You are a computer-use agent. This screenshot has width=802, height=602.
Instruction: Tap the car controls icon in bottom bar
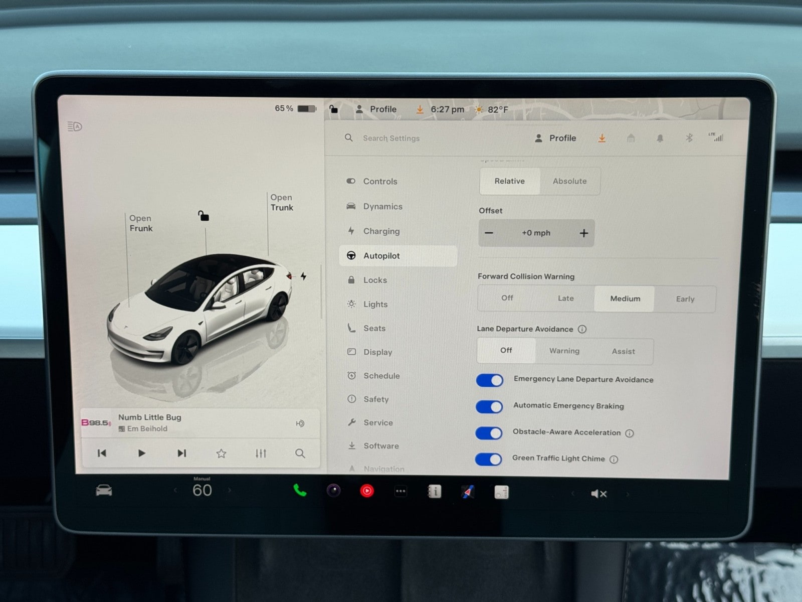coord(104,490)
